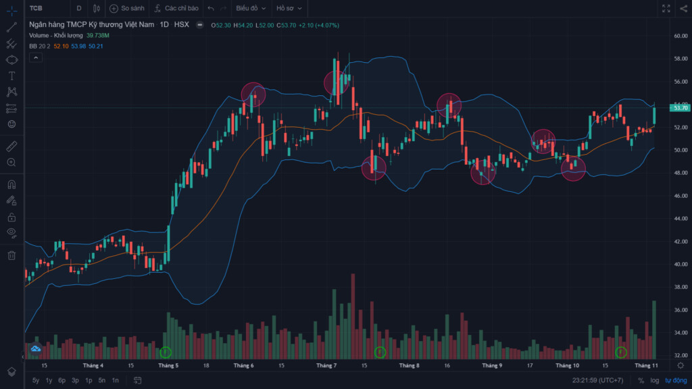Select the geometric shapes tool
Viewport: 692px width, 389px height.
click(x=12, y=59)
